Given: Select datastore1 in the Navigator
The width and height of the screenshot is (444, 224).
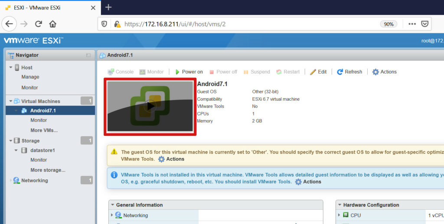Looking at the screenshot, I should pos(42,150).
